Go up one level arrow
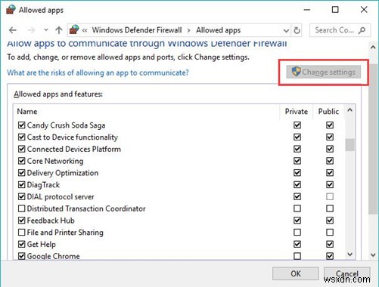The height and width of the screenshot is (287, 379). [59, 30]
